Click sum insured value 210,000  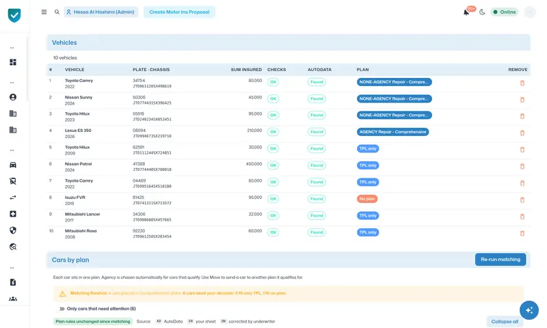254,131
